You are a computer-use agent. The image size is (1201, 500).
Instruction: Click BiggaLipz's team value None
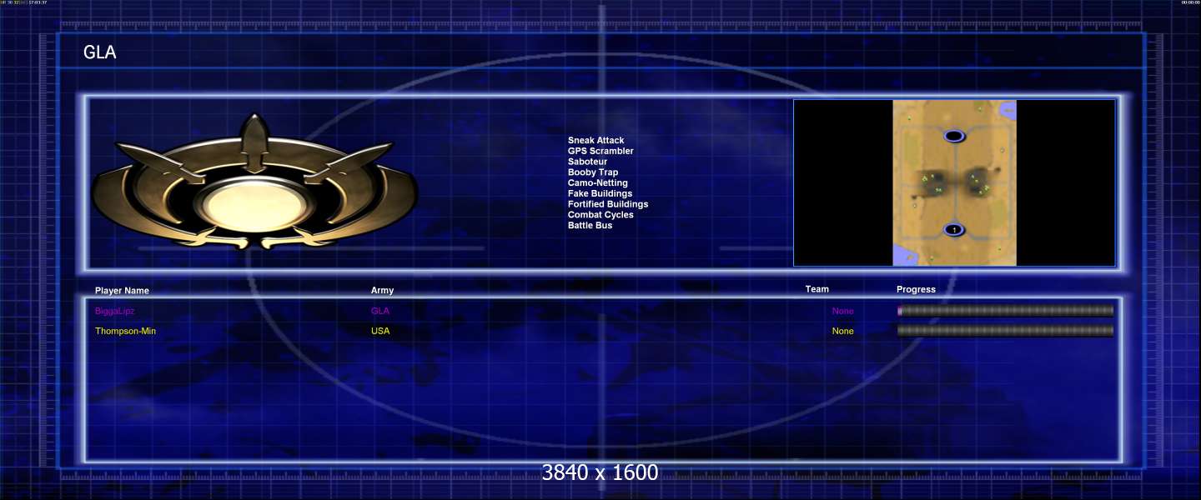842,311
